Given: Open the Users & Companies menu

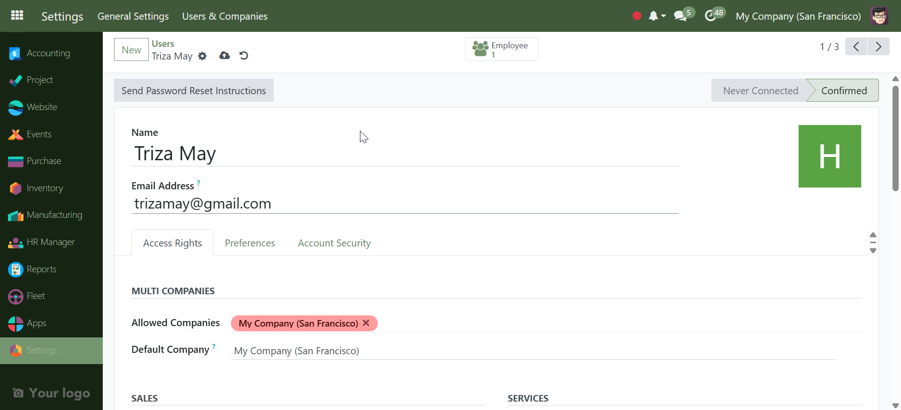Looking at the screenshot, I should (224, 16).
